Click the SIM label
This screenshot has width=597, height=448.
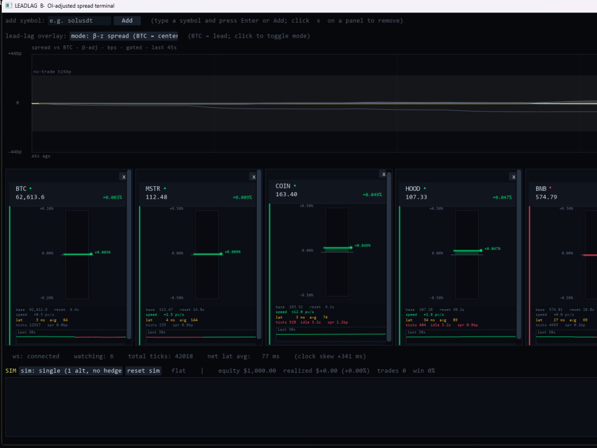(11, 370)
